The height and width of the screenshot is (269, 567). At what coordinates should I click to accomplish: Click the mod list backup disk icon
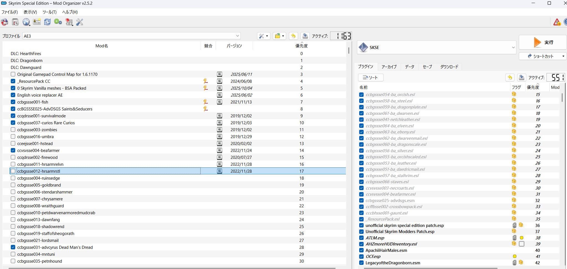pyautogui.click(x=305, y=36)
